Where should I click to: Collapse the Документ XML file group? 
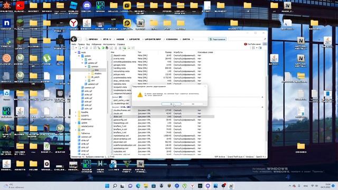[x=262, y=107]
